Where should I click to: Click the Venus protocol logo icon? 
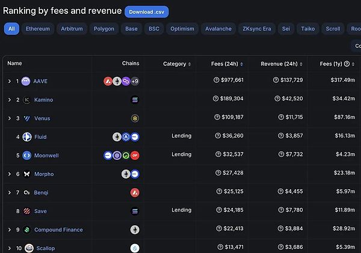(x=26, y=118)
